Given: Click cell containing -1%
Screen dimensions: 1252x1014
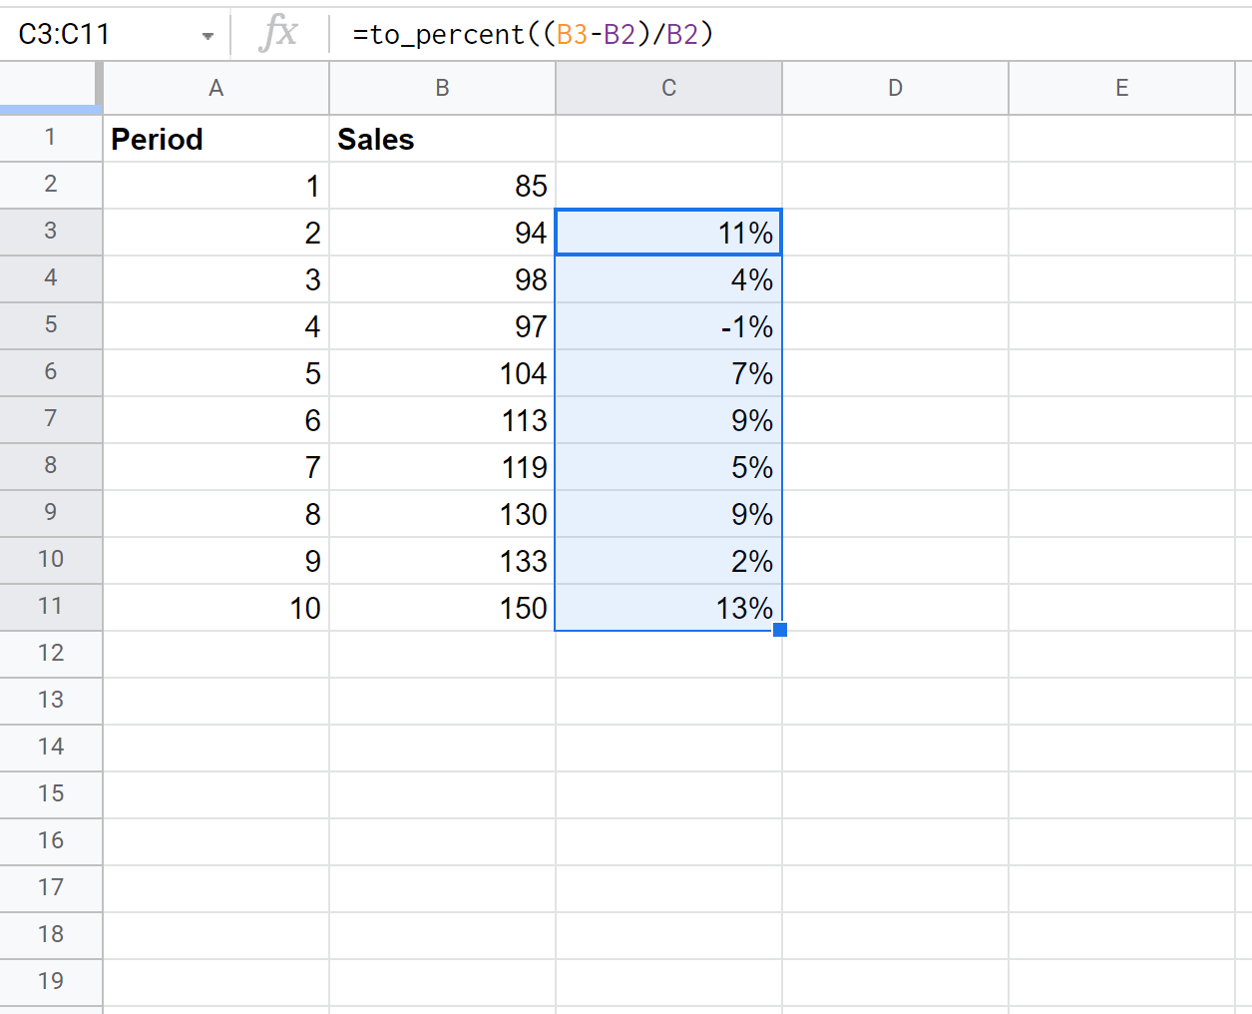Looking at the screenshot, I should coord(668,327).
